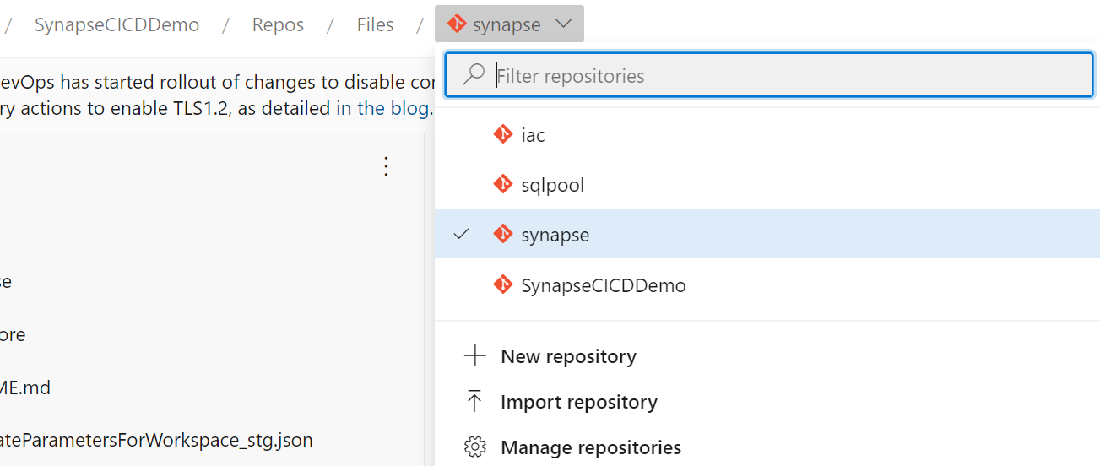Click the sqlpool repository git icon
The height and width of the screenshot is (466, 1100).
503,184
